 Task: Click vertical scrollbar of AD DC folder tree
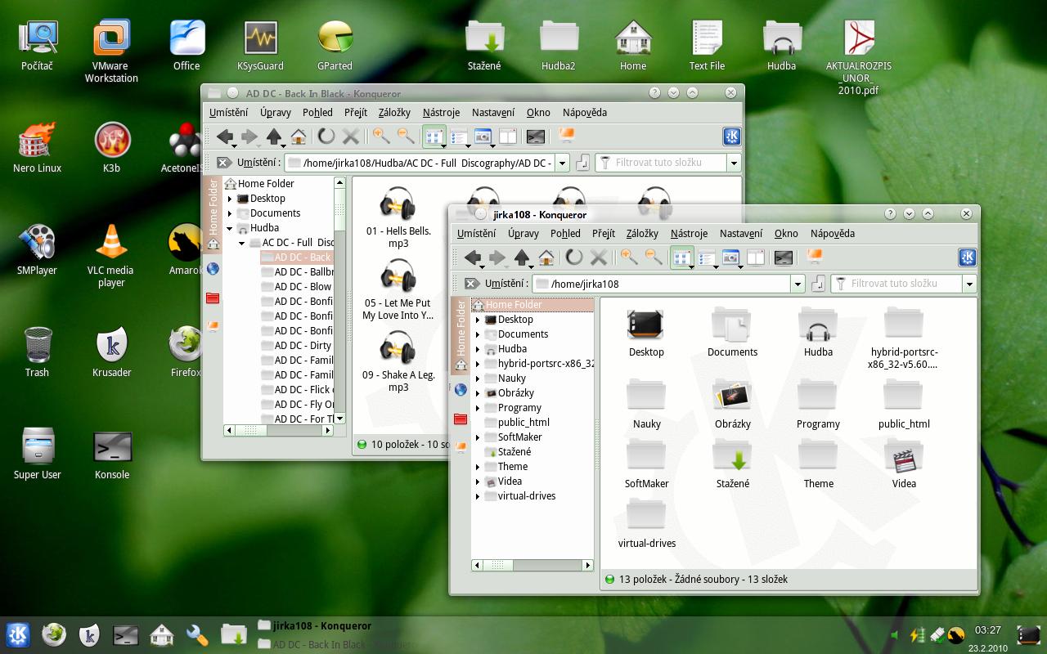[x=339, y=300]
